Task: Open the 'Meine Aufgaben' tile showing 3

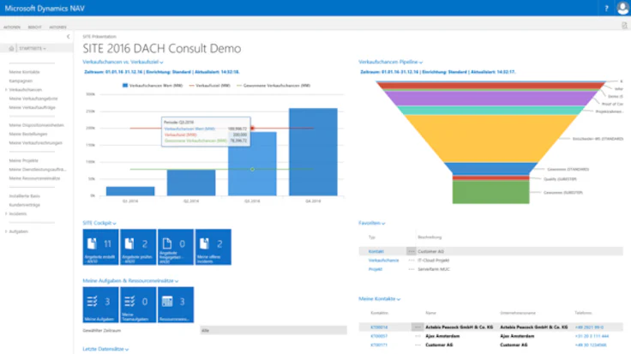Action: tap(100, 304)
